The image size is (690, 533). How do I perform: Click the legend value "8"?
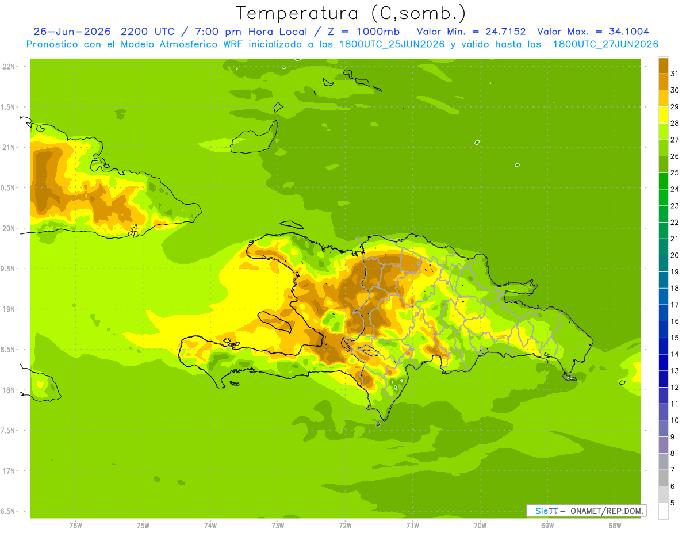tap(673, 453)
